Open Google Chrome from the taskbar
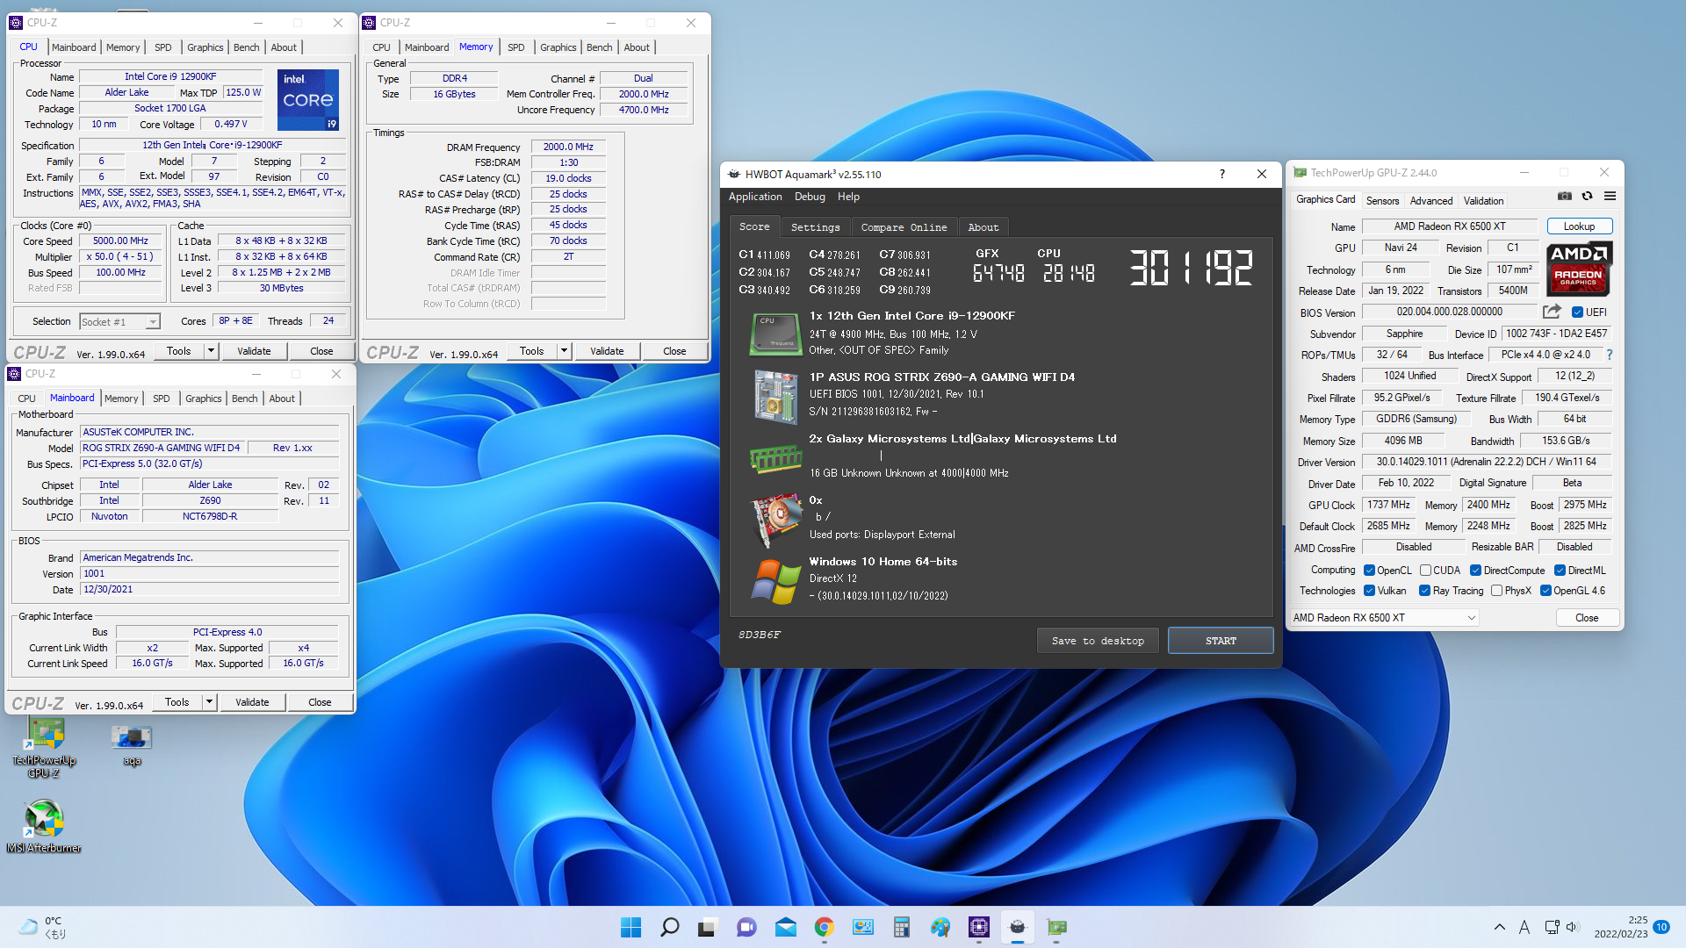The image size is (1686, 948). point(824,927)
